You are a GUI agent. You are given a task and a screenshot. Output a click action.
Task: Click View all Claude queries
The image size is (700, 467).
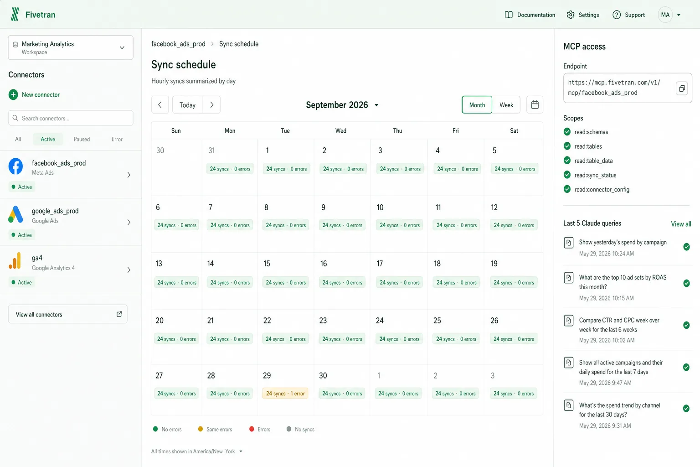(x=681, y=224)
